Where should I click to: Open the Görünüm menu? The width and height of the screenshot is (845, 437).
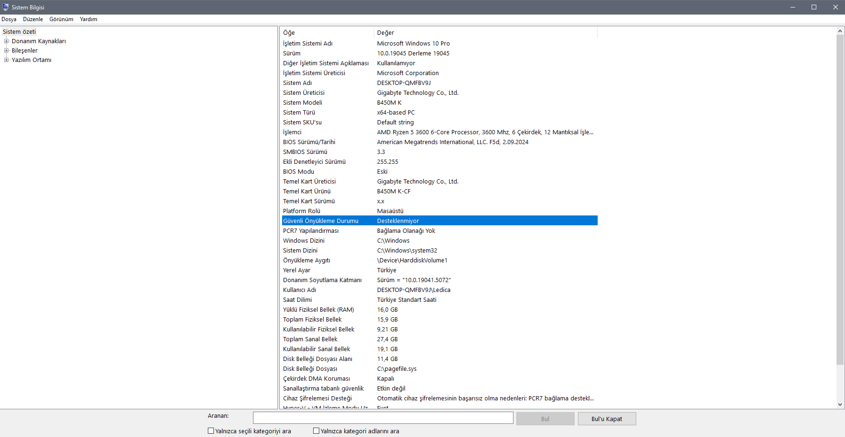61,19
